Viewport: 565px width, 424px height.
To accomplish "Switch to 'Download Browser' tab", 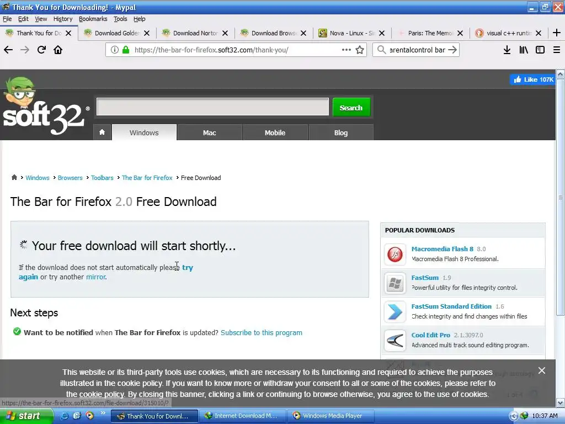I will (x=274, y=33).
